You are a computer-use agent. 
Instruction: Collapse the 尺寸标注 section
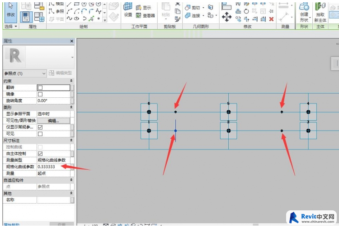(x=71, y=140)
